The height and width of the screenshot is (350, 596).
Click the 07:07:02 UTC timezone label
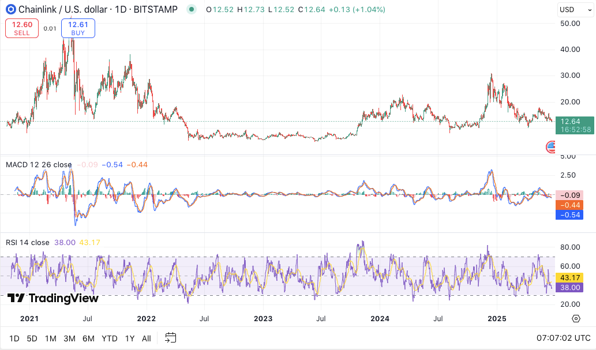point(563,338)
